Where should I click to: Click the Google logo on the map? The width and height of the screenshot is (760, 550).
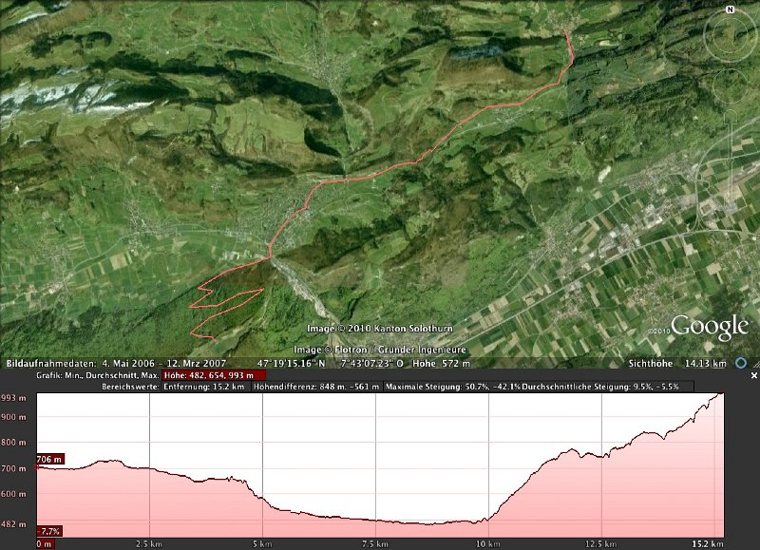710,328
